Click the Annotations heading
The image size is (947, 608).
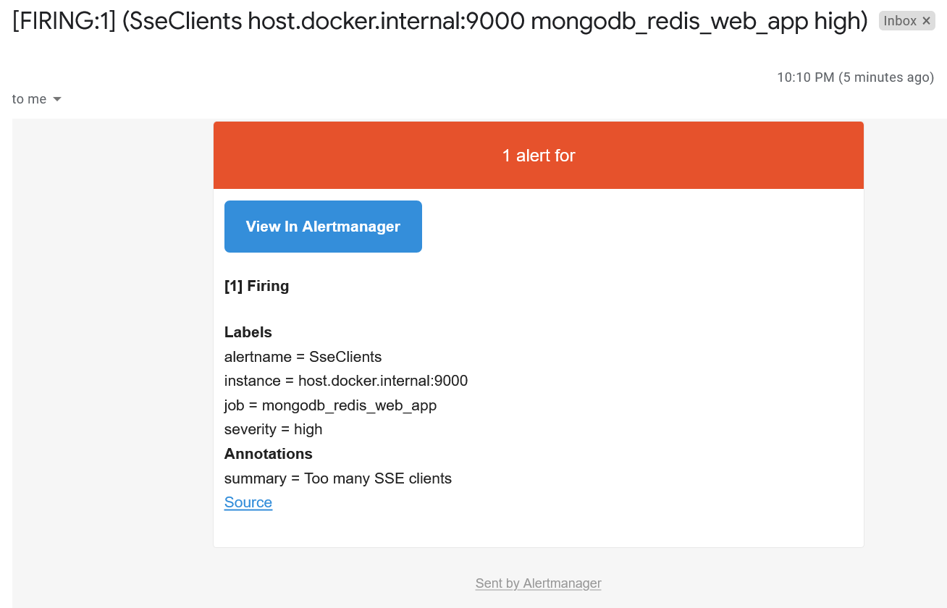point(269,454)
